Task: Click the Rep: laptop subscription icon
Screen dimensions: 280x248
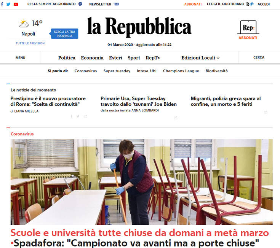Action: click(x=248, y=27)
